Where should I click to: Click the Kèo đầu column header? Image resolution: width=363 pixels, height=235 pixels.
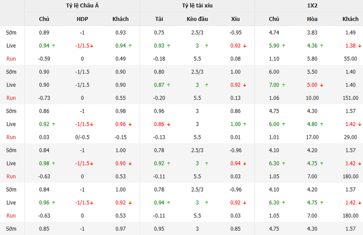tap(197, 19)
